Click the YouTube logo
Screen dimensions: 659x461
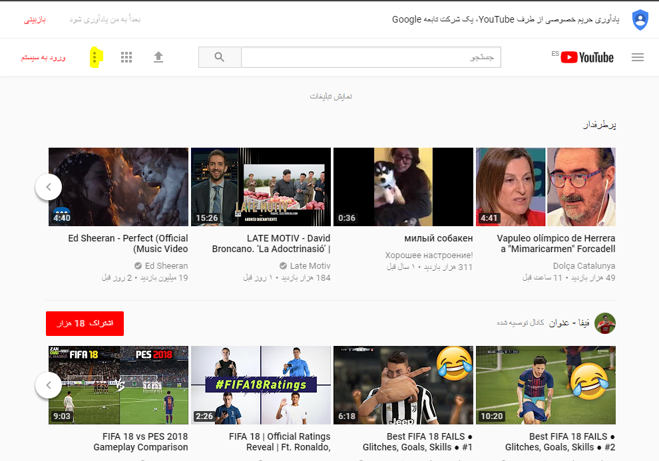click(587, 57)
